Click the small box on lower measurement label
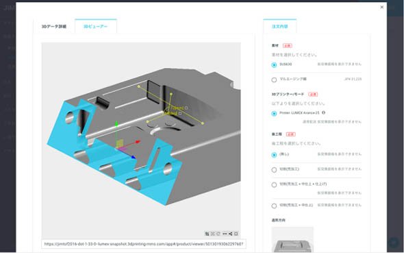The width and height of the screenshot is (404, 253). click(180, 113)
